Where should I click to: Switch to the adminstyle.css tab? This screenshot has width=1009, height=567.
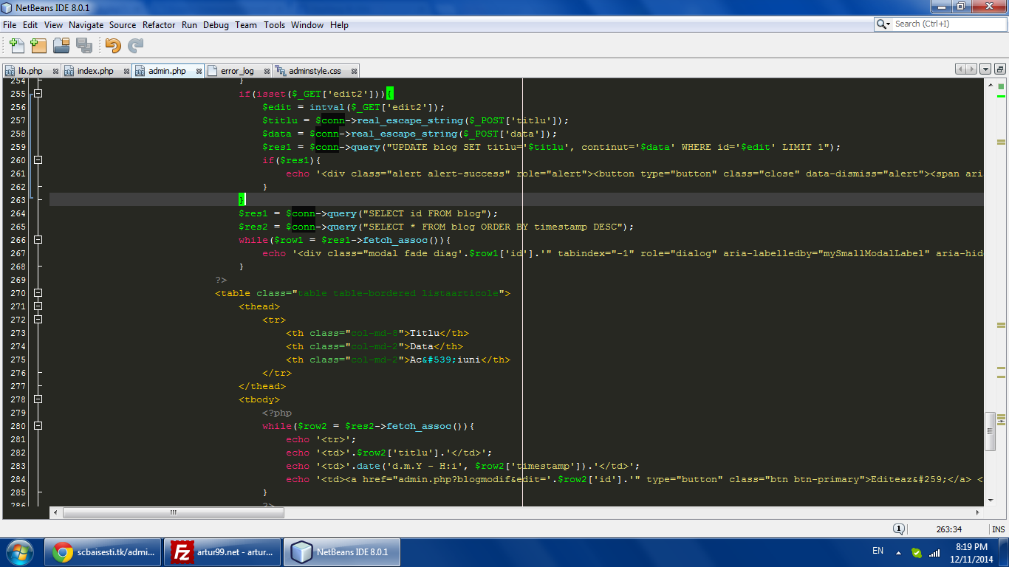pyautogui.click(x=315, y=71)
